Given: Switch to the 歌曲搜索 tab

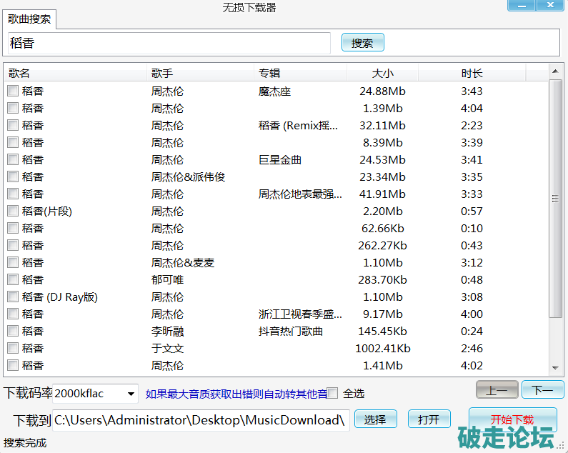Looking at the screenshot, I should 29,20.
